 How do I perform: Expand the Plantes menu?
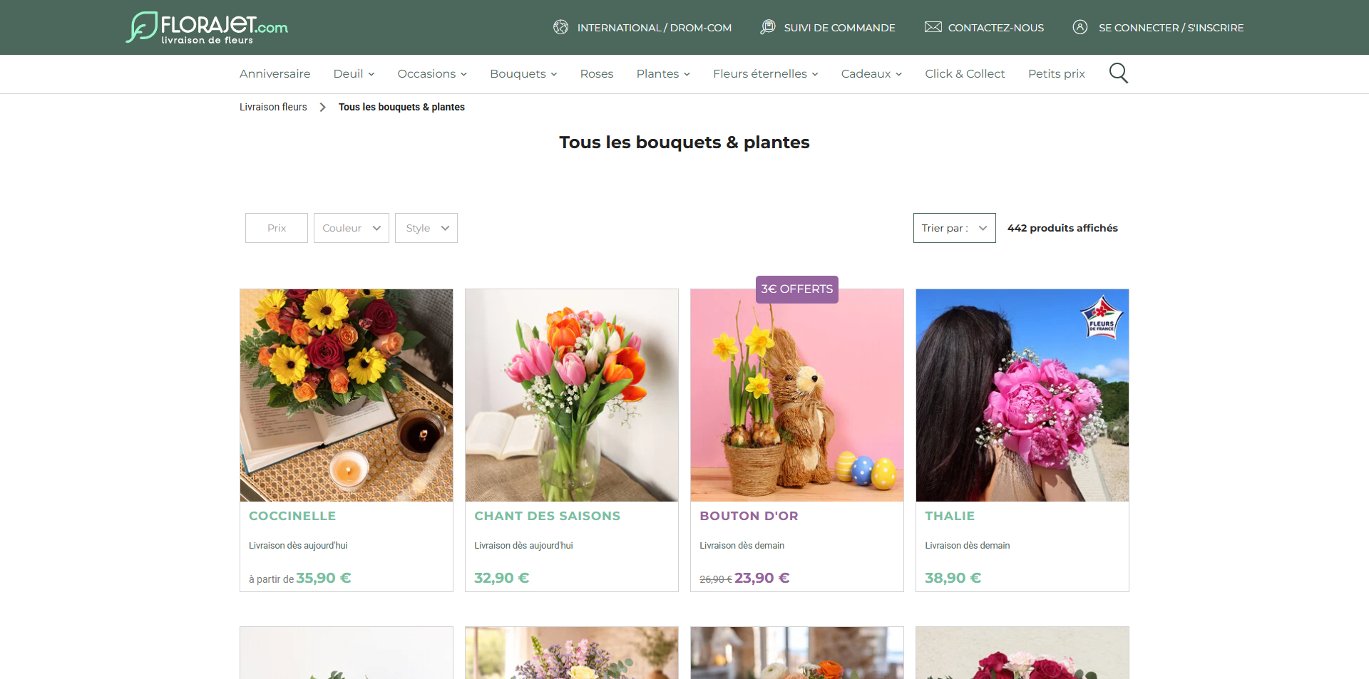click(663, 73)
